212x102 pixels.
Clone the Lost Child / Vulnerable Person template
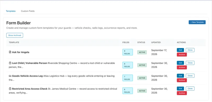190,63
